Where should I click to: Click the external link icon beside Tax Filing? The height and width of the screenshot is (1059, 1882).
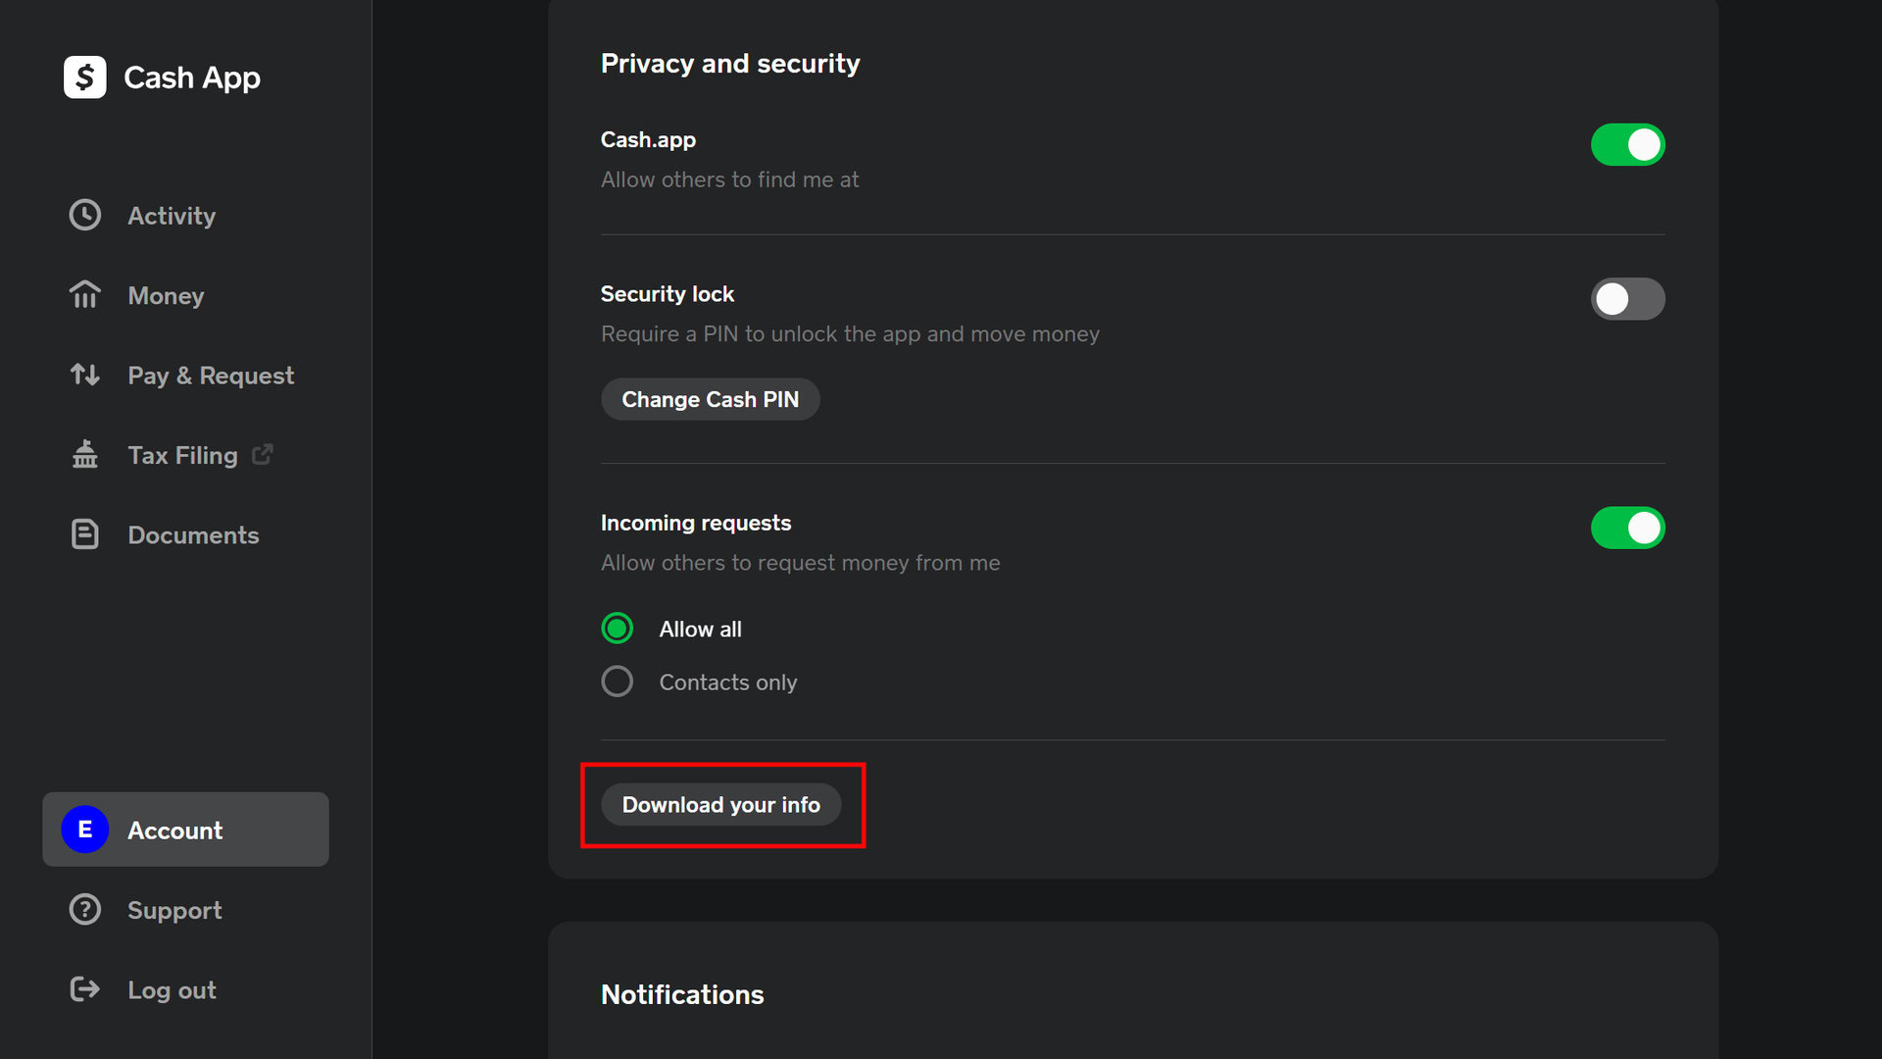(262, 454)
